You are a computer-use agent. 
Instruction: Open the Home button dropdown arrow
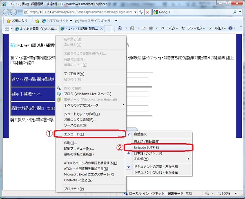tap(126, 28)
